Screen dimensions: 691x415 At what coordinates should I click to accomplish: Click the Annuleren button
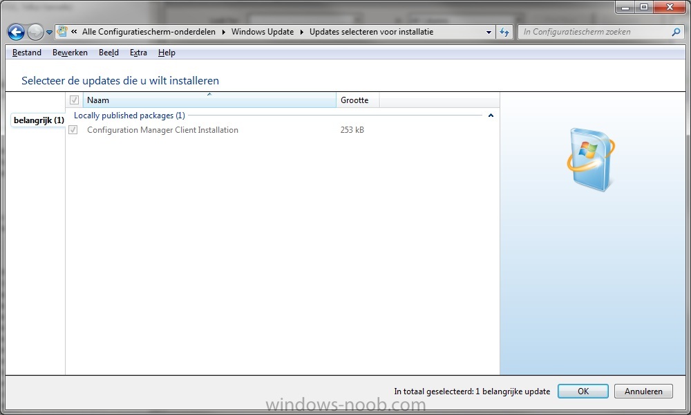[643, 391]
